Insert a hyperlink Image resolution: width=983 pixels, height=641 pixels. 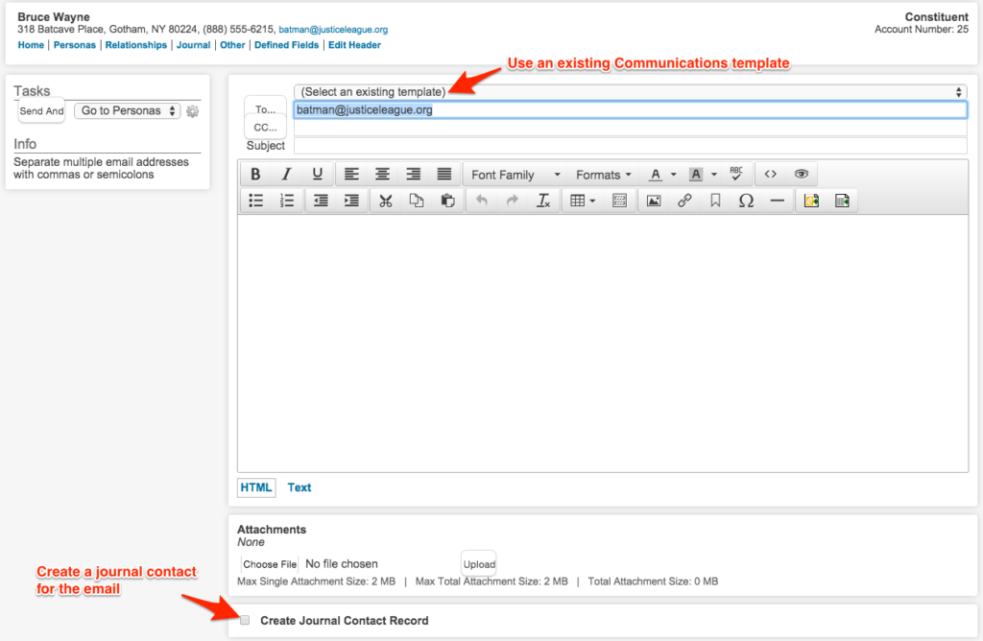tap(684, 200)
